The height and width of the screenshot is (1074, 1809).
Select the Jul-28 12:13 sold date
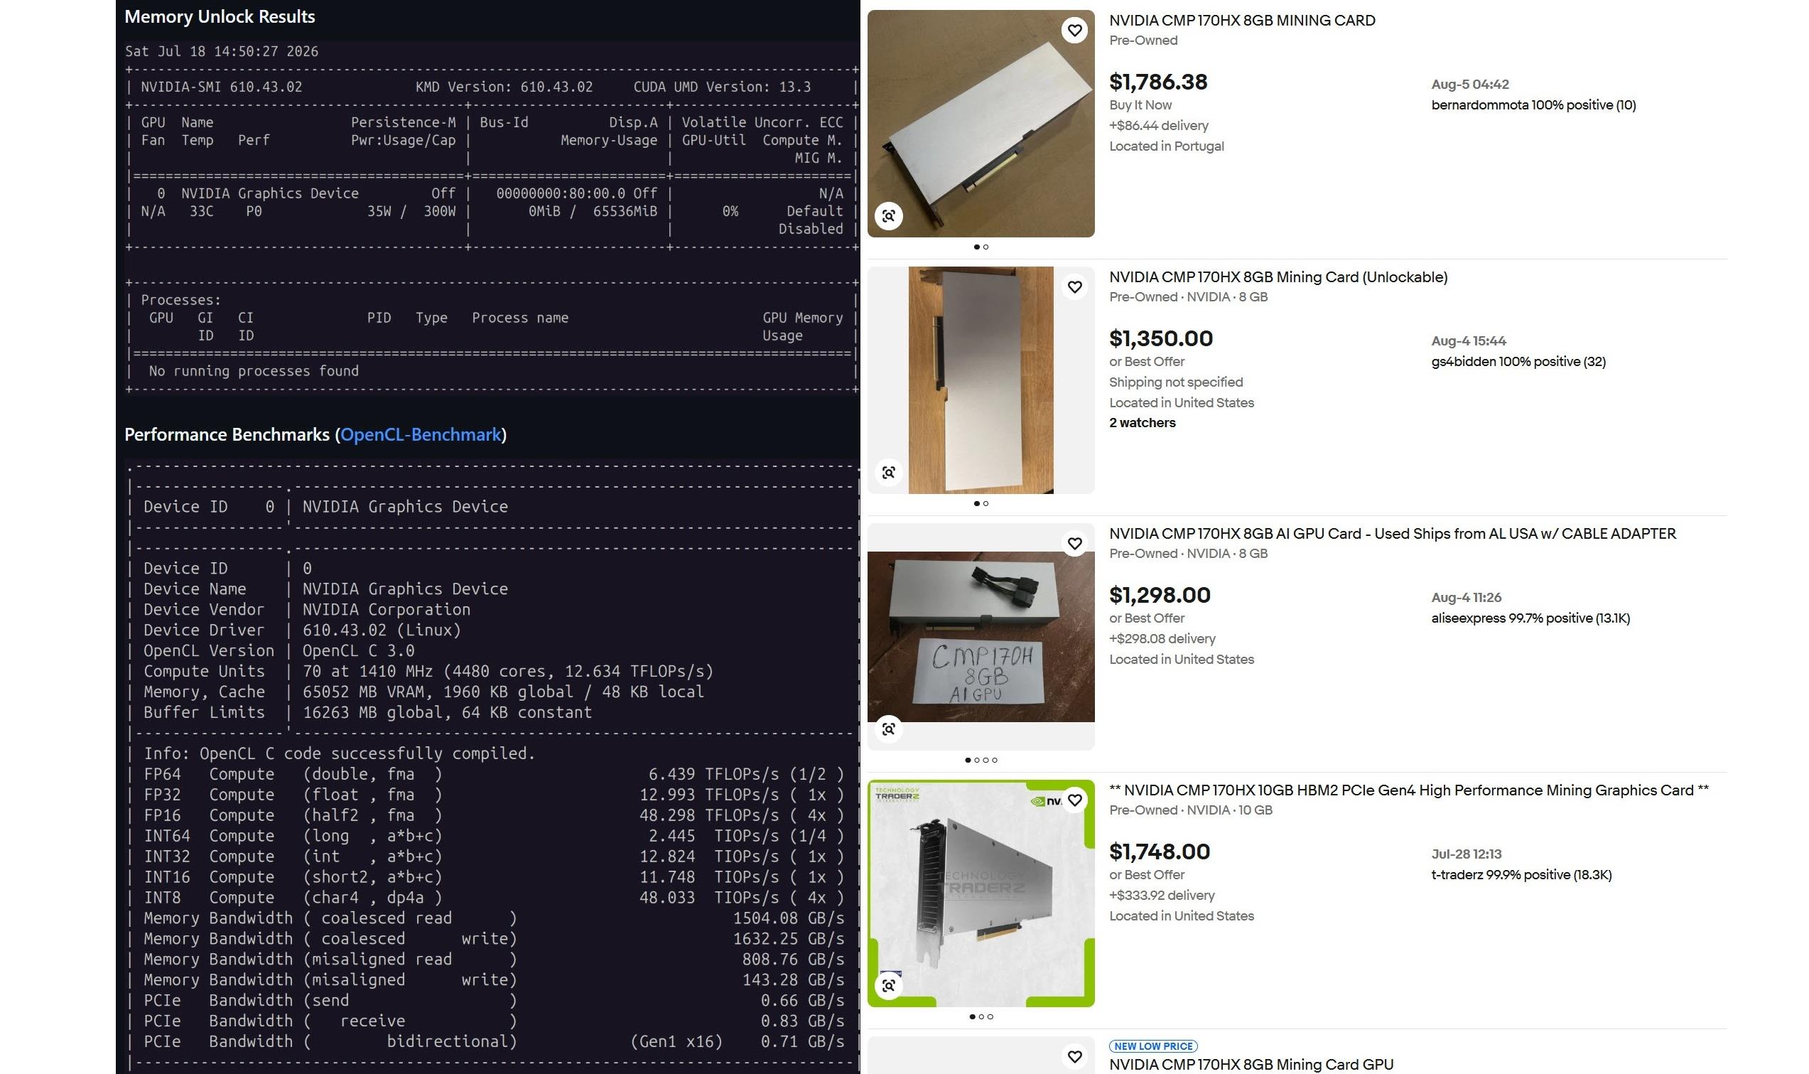(x=1466, y=854)
